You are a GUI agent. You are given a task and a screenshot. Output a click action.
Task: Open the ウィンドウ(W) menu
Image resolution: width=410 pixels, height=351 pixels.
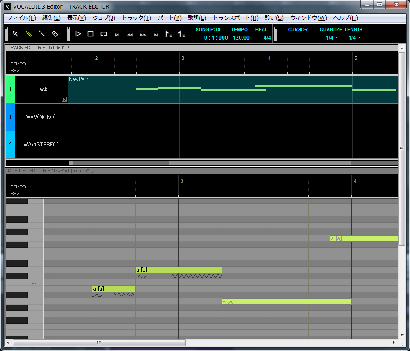[x=309, y=18]
